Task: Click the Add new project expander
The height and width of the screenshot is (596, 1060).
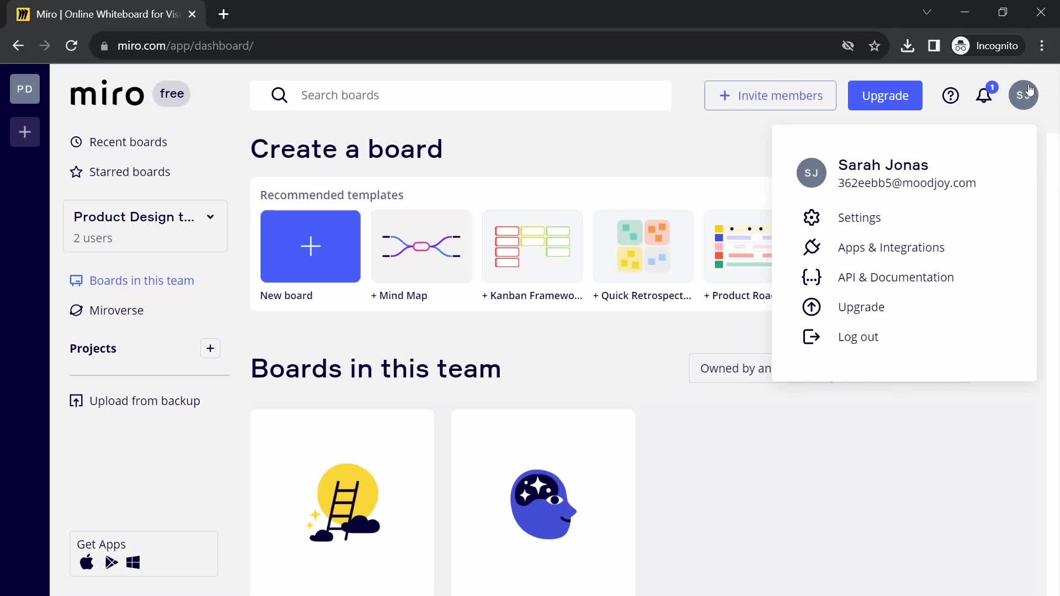Action: coord(210,348)
